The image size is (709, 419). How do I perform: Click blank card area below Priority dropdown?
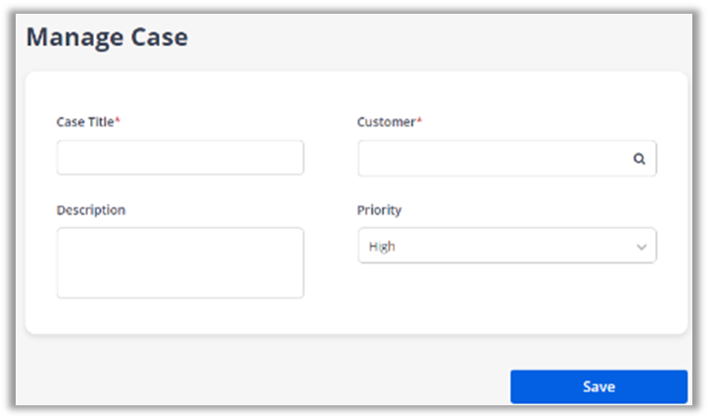click(506, 299)
